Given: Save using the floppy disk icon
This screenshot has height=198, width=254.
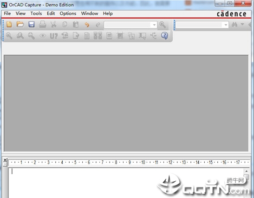Looking at the screenshot, I should coord(32,25).
